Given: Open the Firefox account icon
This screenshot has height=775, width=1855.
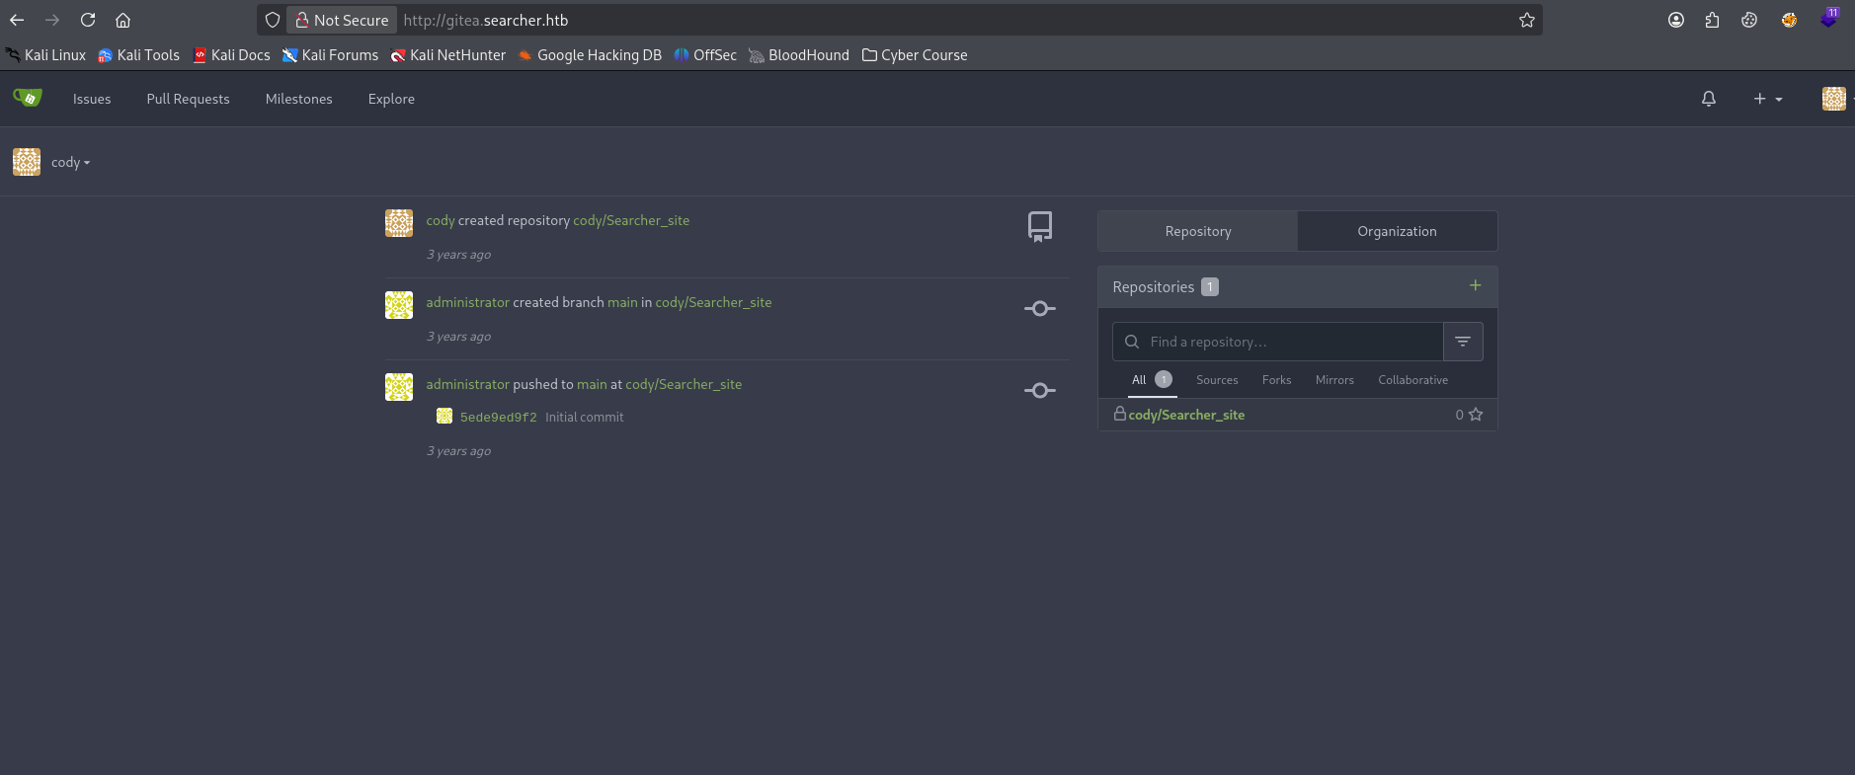Looking at the screenshot, I should (x=1676, y=20).
